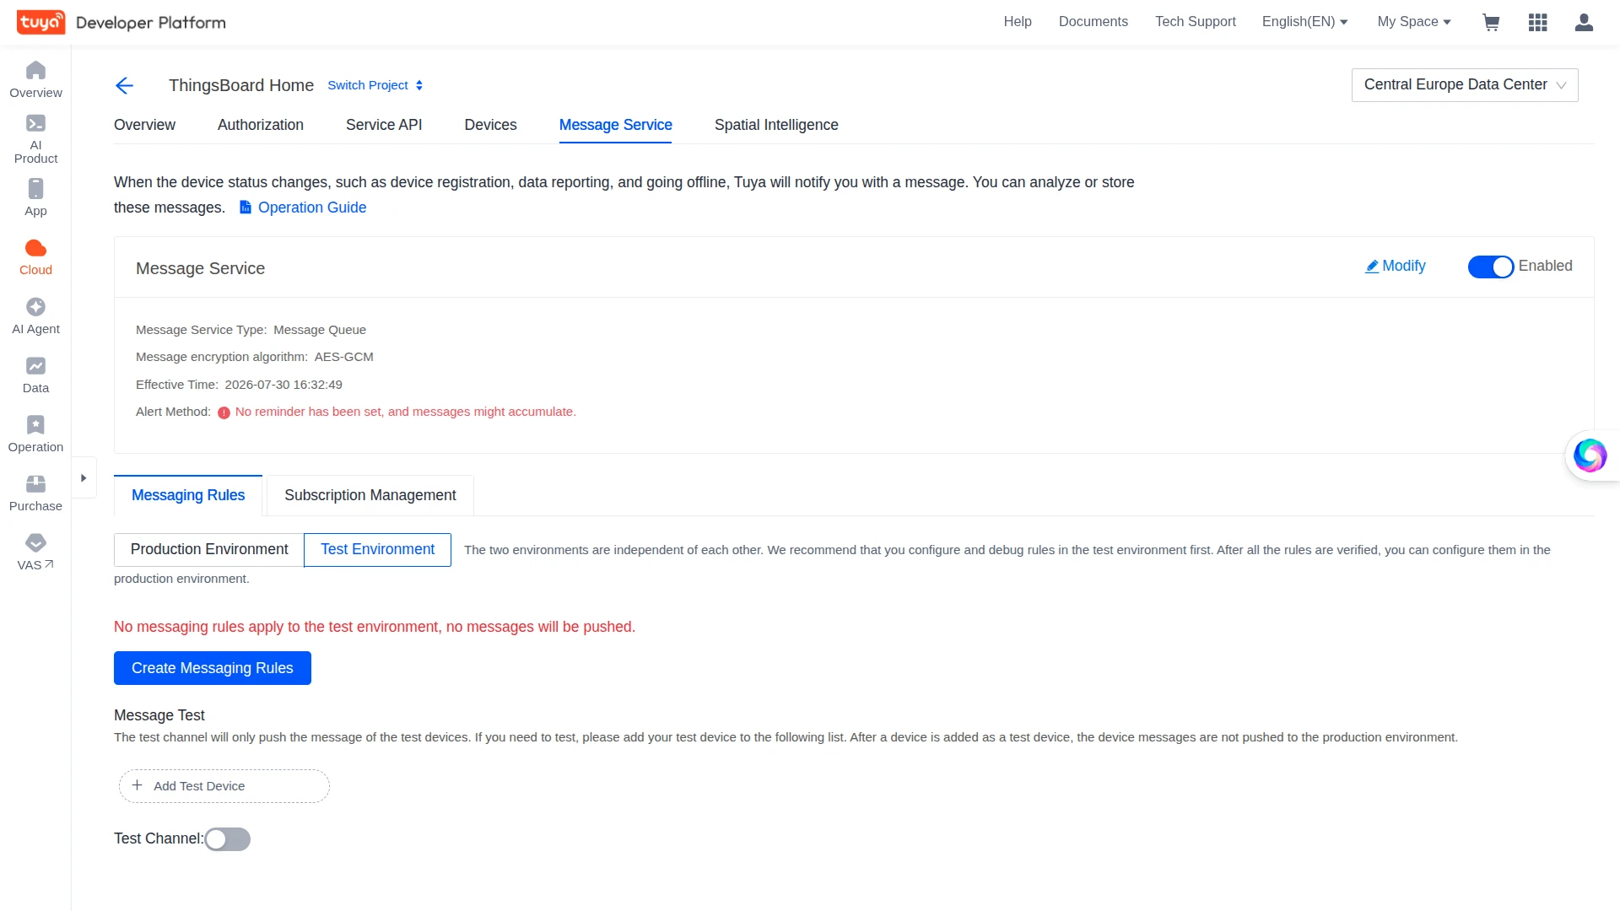This screenshot has height=911, width=1620.
Task: Open the Service API tab
Action: click(384, 125)
